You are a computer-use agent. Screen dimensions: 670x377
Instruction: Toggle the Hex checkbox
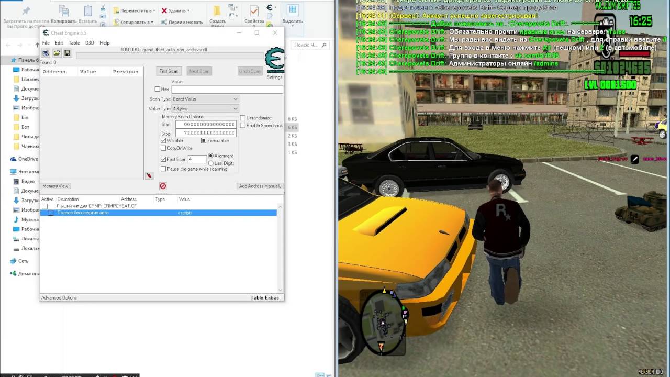coord(158,89)
